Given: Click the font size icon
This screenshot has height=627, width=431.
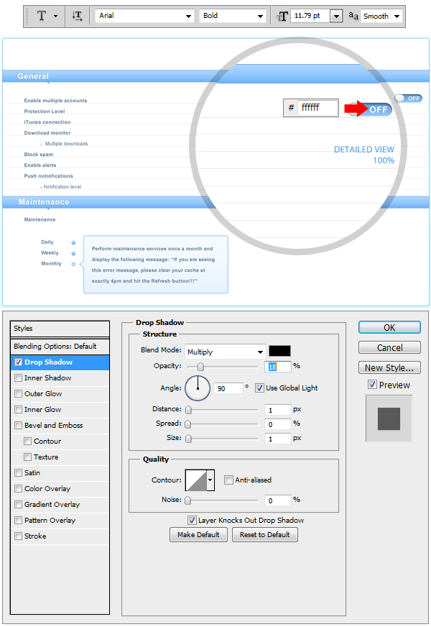Looking at the screenshot, I should point(282,16).
